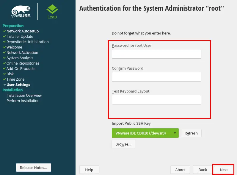Select Installation Overview step
This screenshot has width=237, height=175.
(24, 96)
